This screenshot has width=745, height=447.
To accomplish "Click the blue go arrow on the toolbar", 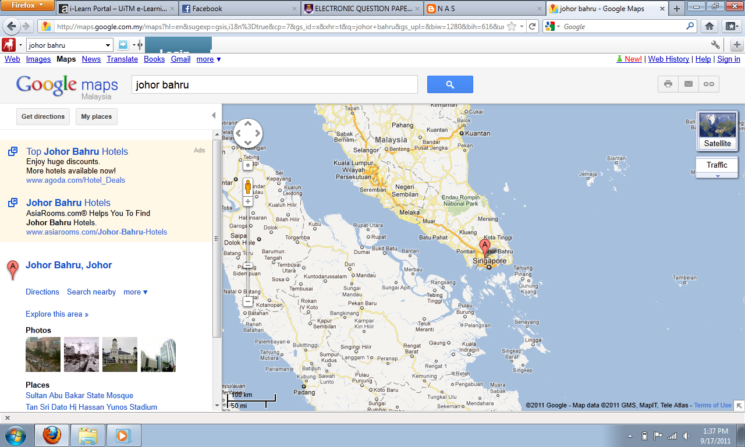I will click(123, 45).
